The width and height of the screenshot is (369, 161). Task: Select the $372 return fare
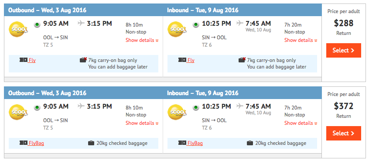[344, 133]
